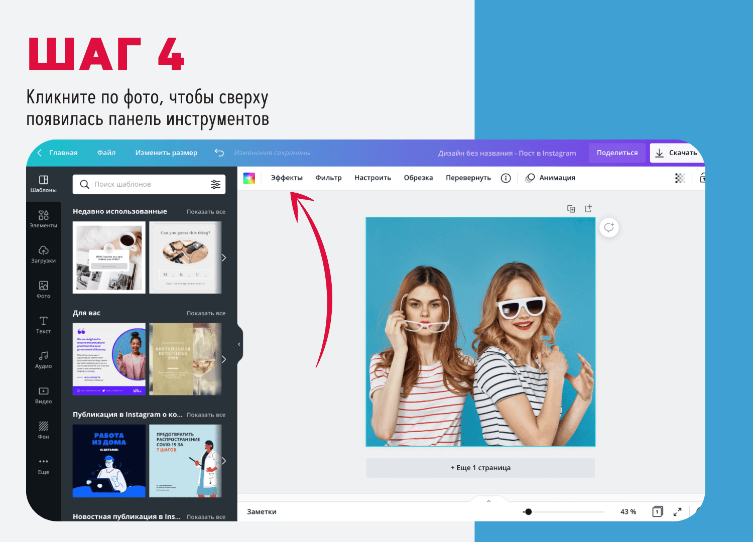
Task: Add a page with Еще 1 страница
Action: pos(480,468)
